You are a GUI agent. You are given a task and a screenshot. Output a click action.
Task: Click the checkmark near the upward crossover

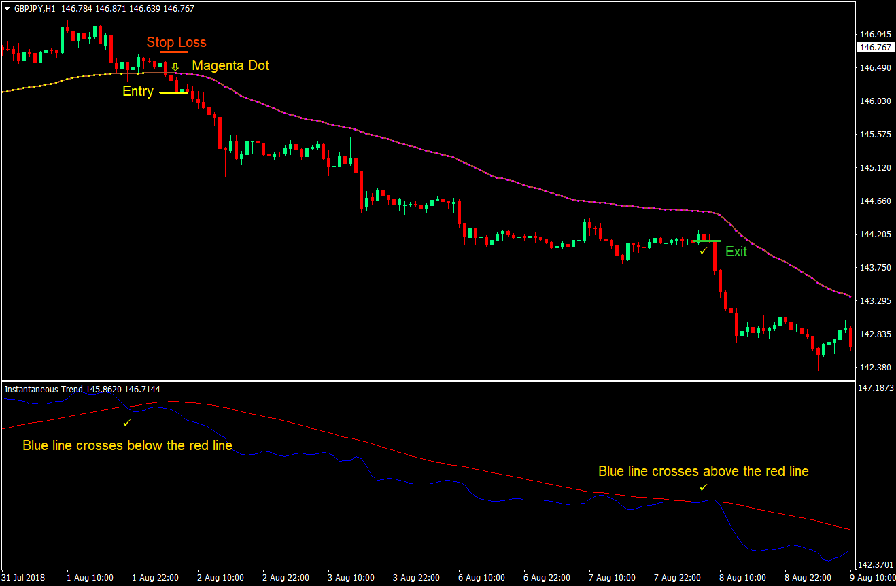tap(704, 487)
